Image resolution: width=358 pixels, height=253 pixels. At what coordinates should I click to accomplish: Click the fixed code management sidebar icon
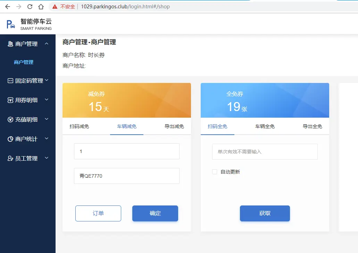[10, 81]
